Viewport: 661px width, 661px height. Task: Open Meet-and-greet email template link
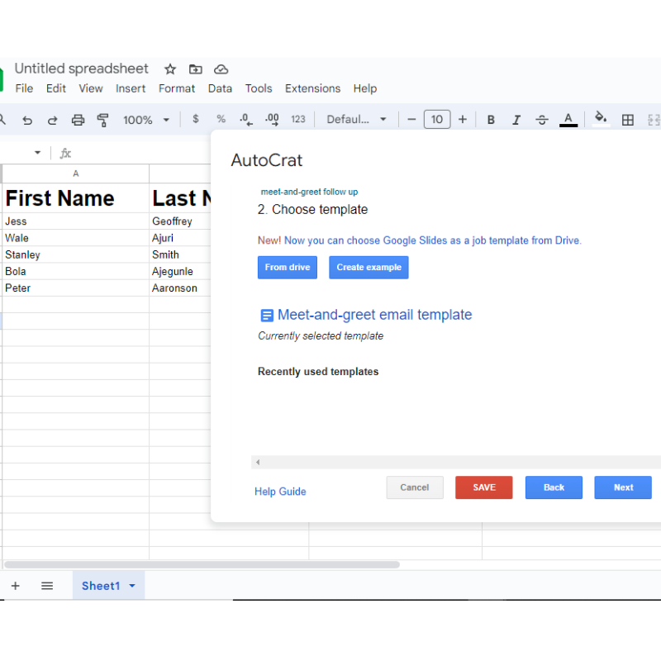tap(375, 315)
